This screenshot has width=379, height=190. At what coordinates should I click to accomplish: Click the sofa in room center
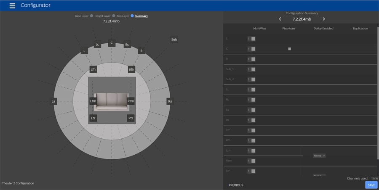point(112,102)
